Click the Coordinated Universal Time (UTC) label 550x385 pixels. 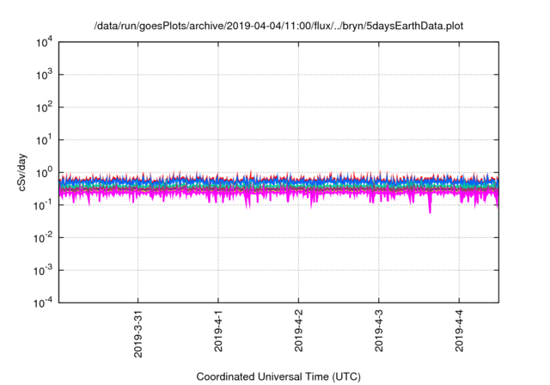pyautogui.click(x=278, y=376)
